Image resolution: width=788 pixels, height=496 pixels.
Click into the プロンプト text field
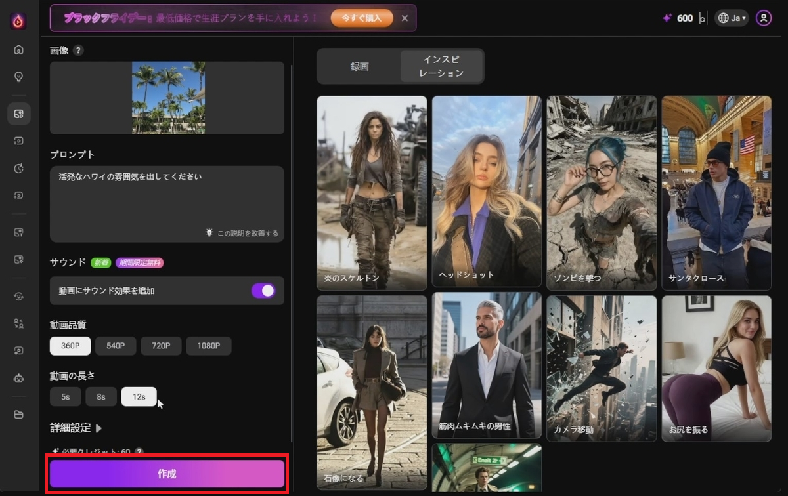167,204
